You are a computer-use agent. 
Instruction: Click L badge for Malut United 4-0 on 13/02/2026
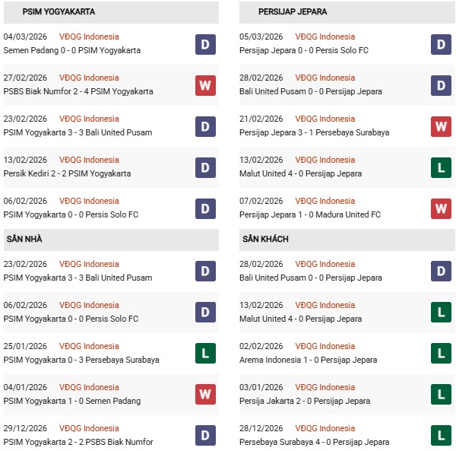point(442,167)
